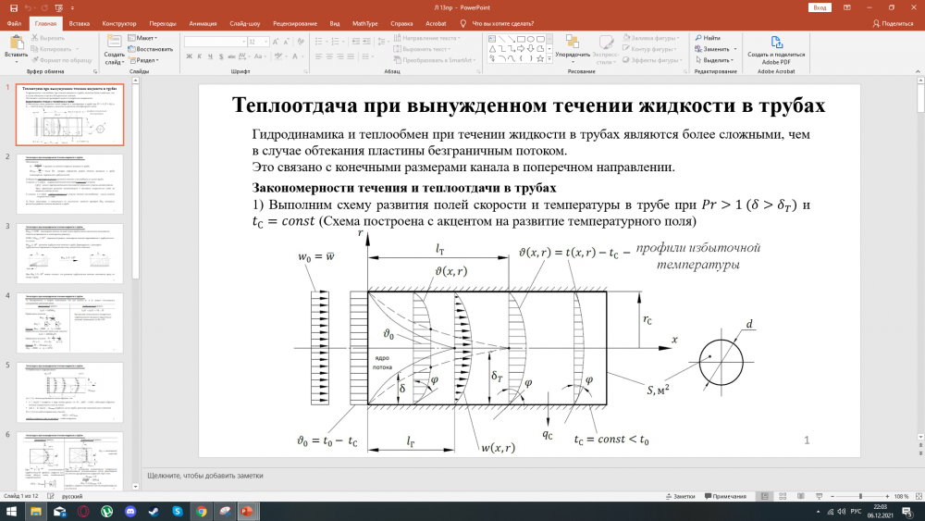This screenshot has height=521, width=925.
Task: Click the Share (Поделиться) button
Action: tap(893, 23)
